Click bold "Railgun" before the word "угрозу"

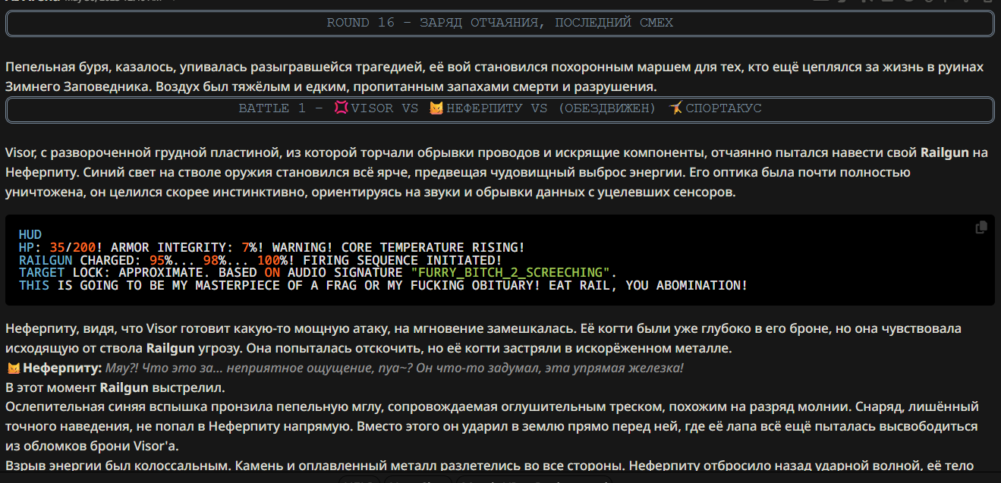[172, 349]
